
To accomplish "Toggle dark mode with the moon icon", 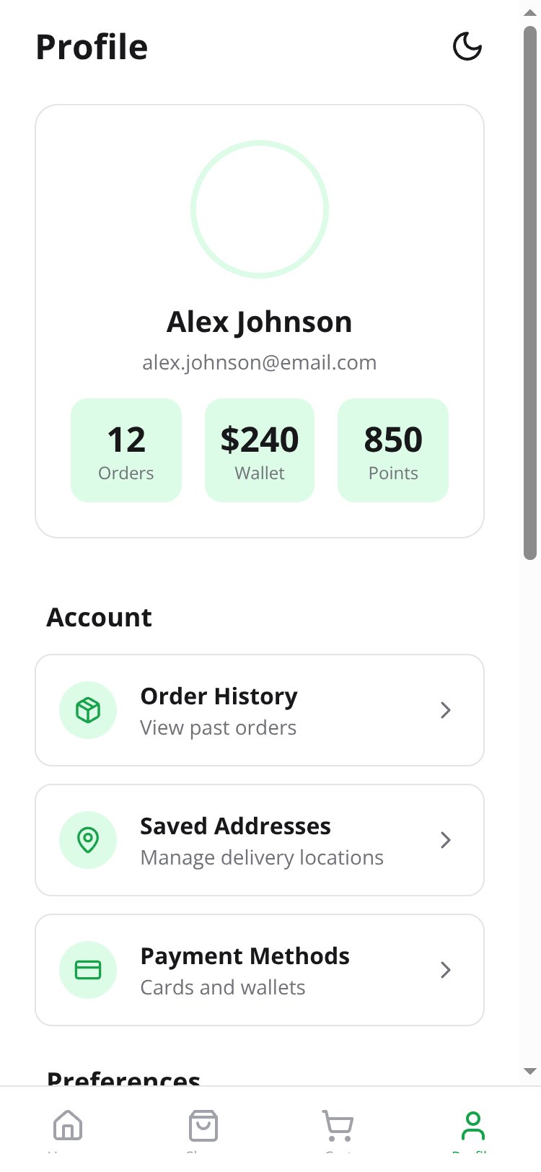I will [x=467, y=47].
